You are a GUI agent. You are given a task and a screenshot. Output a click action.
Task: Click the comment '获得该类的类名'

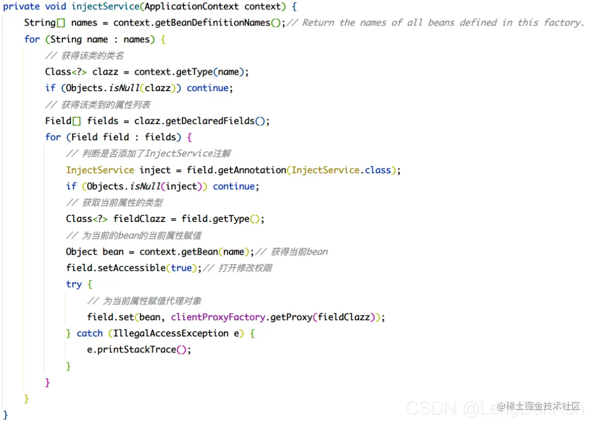coord(84,55)
